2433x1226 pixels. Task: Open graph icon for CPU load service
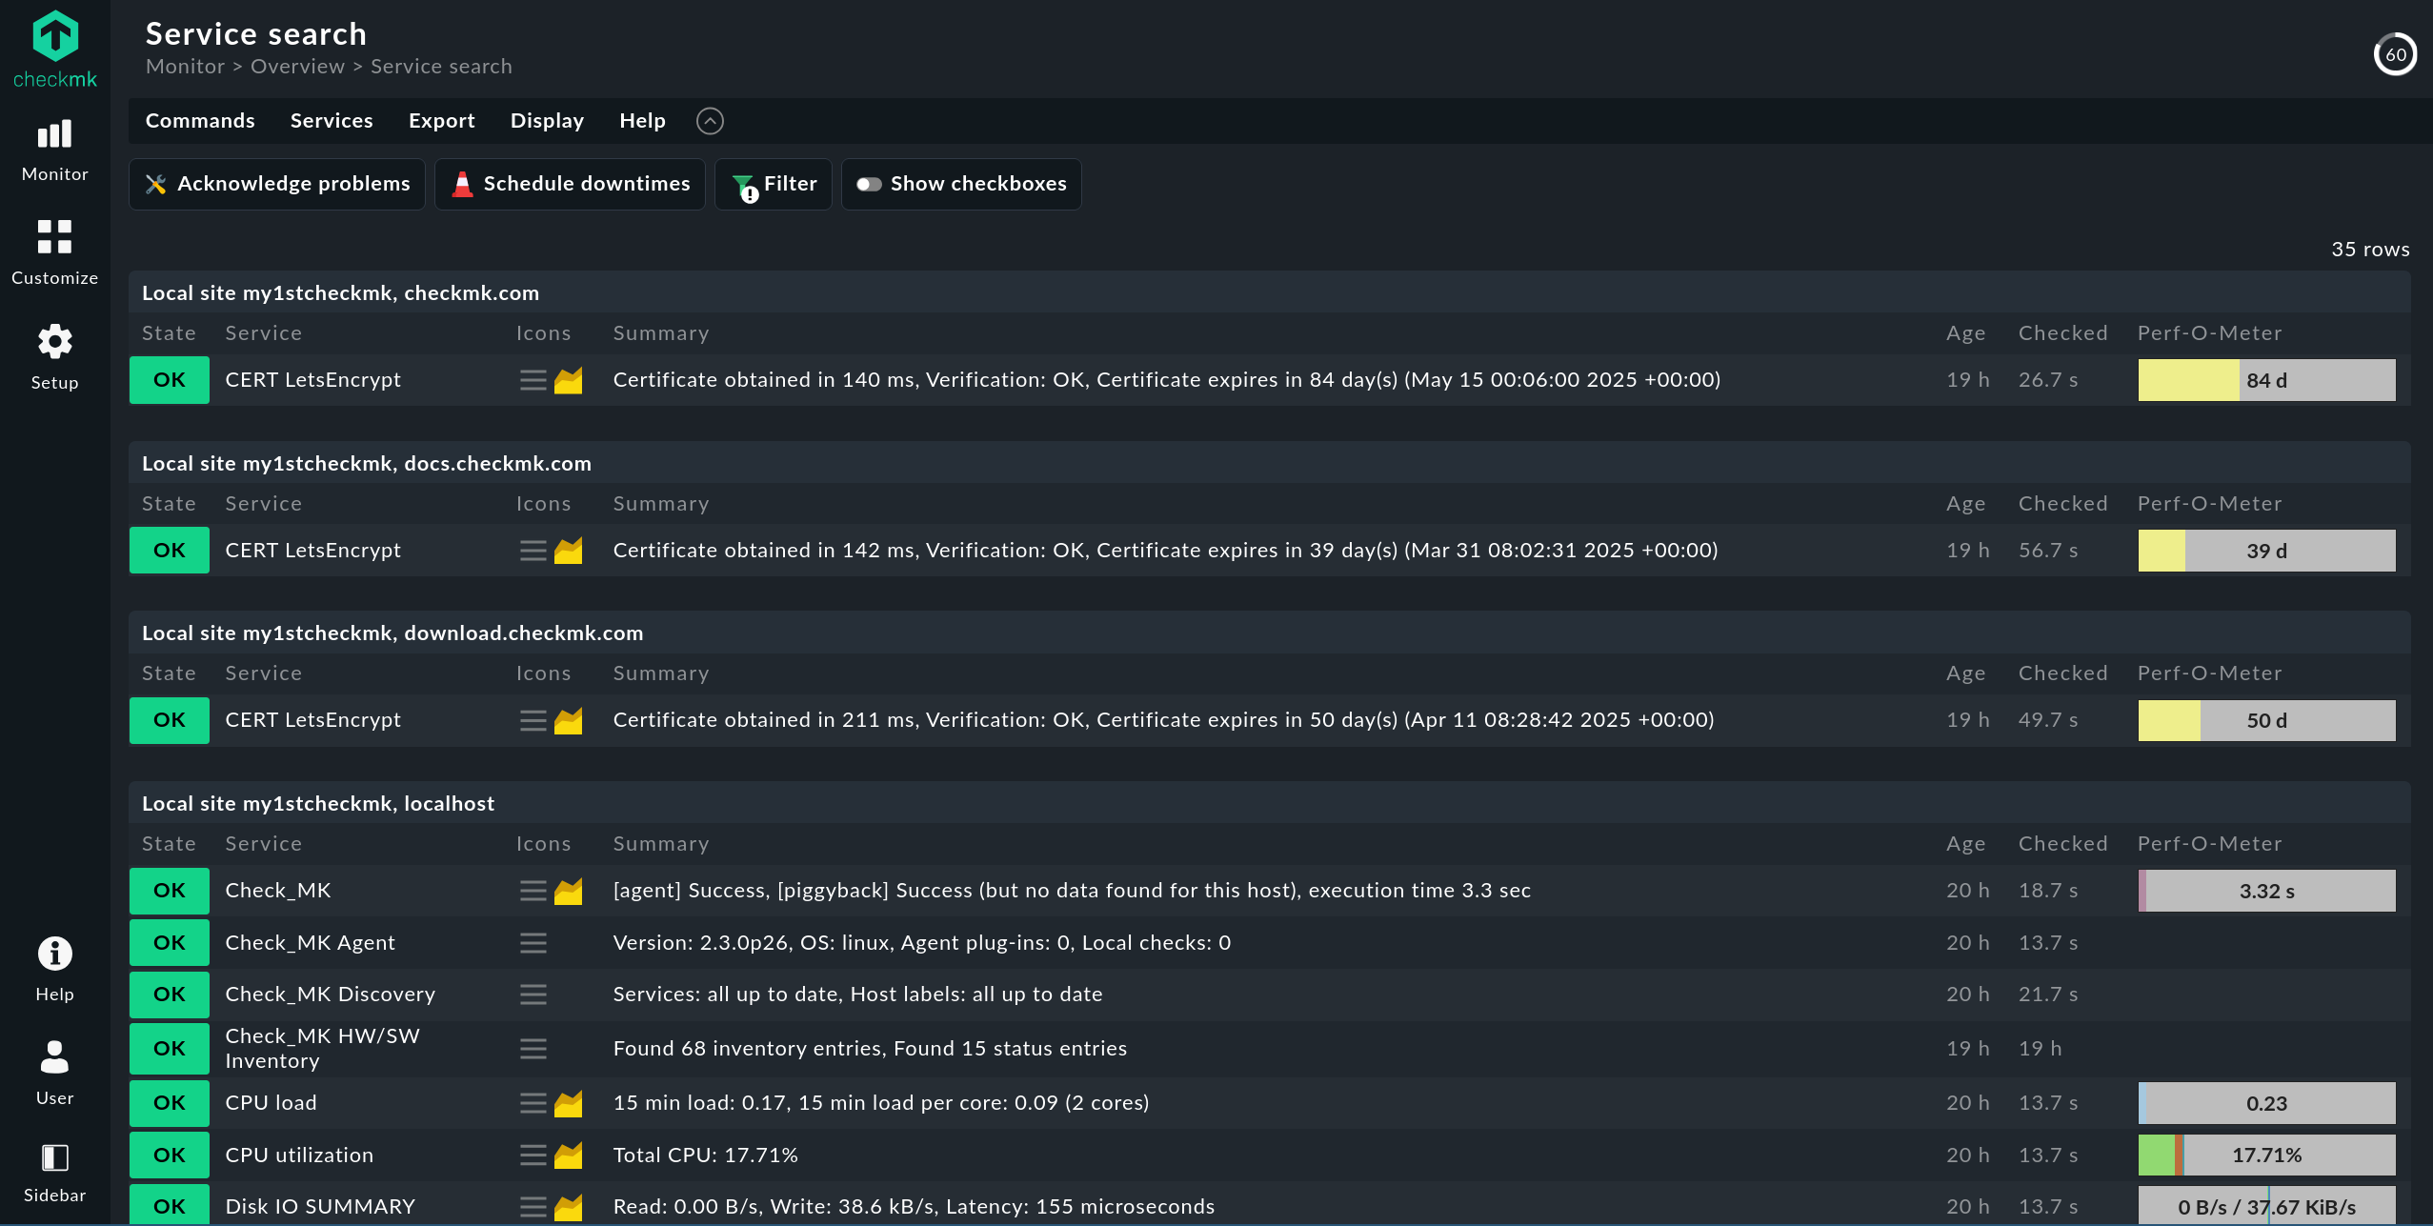569,1103
